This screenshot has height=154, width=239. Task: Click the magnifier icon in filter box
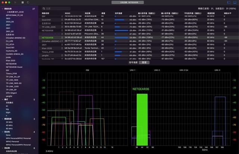point(44,8)
